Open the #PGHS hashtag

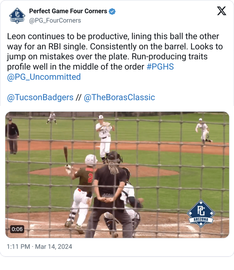(x=160, y=67)
